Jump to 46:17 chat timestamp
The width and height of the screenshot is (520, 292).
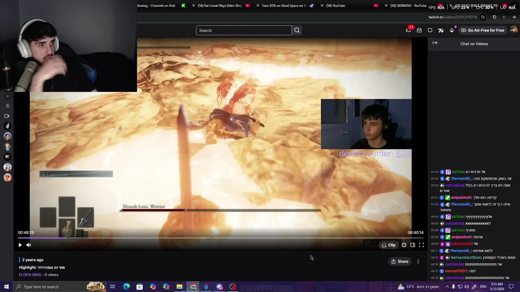[435, 271]
